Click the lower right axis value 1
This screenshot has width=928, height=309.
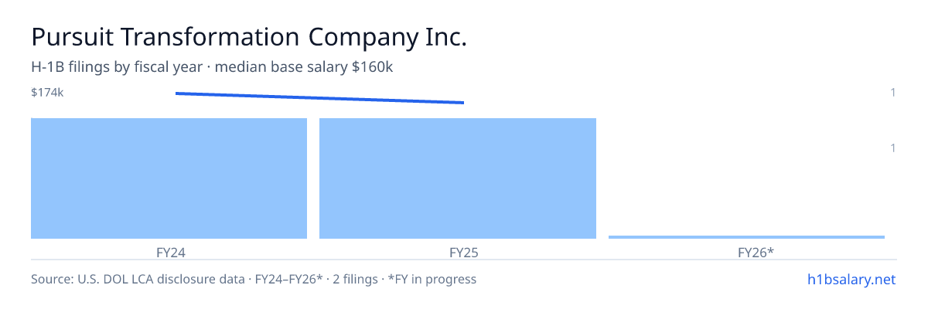pyautogui.click(x=893, y=148)
